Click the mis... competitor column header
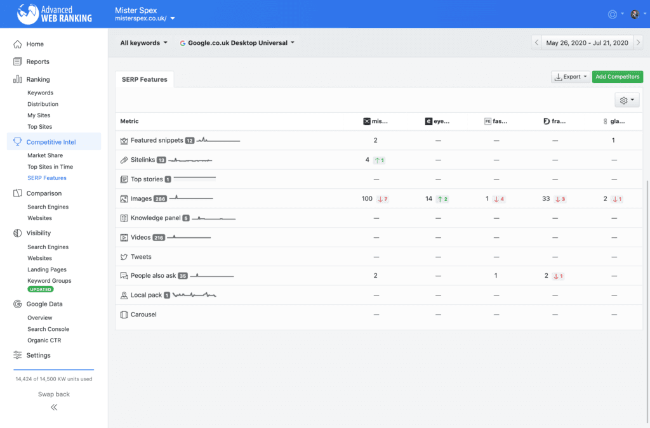This screenshot has width=650, height=428. pyautogui.click(x=376, y=121)
